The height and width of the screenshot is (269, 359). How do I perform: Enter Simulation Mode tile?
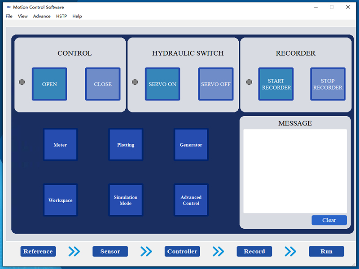126,200
